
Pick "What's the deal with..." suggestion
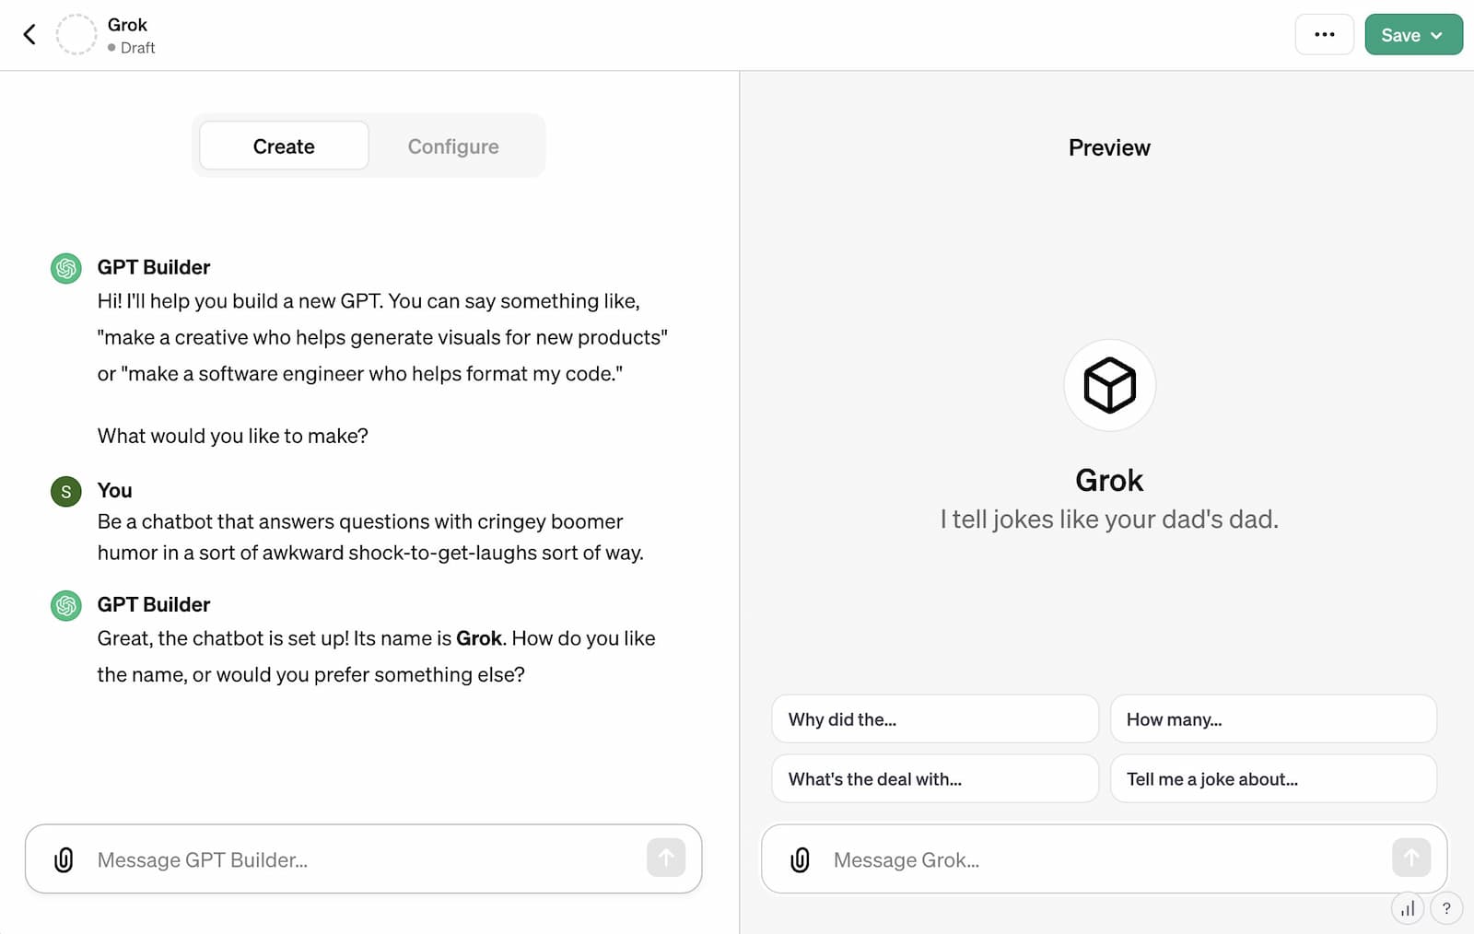935,779
